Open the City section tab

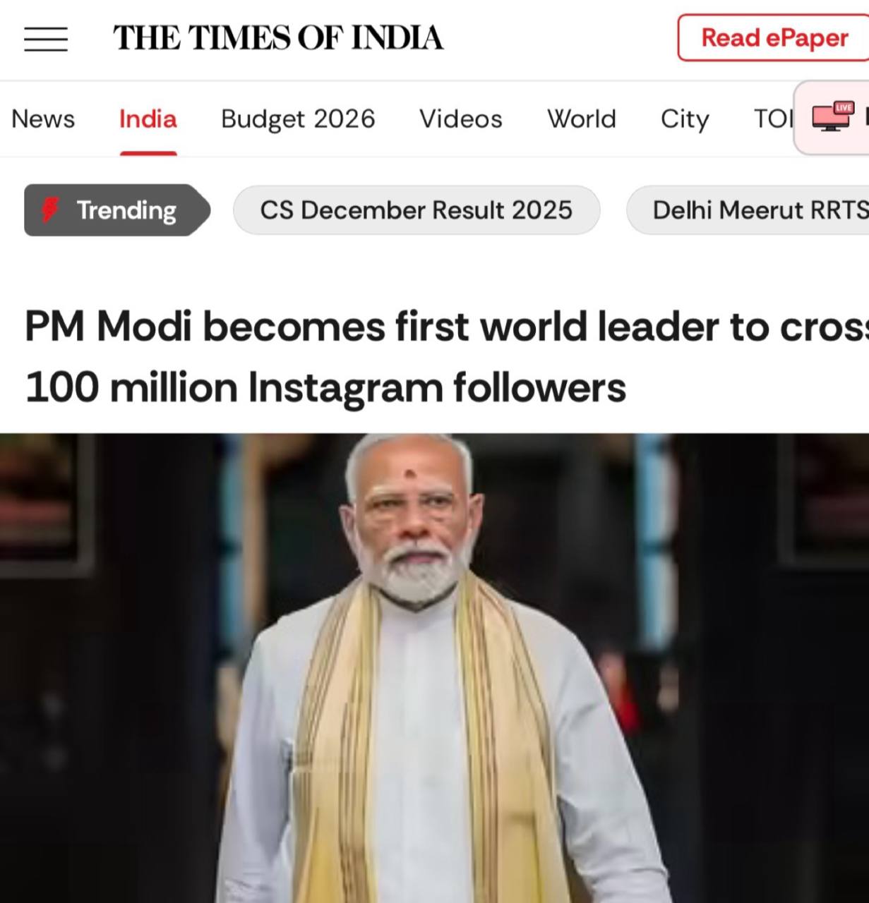(x=685, y=119)
